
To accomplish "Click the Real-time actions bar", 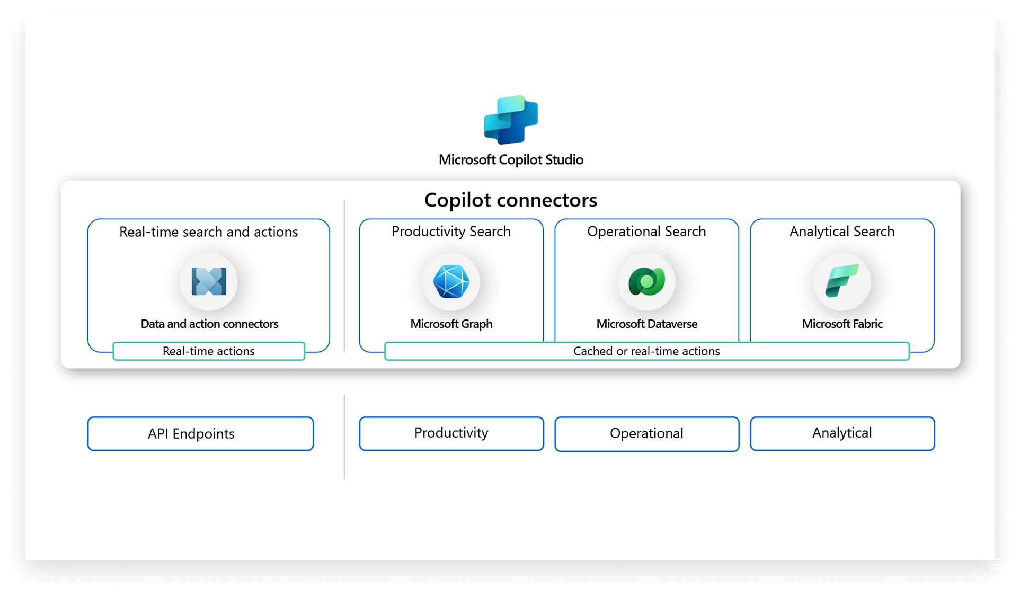I will (209, 351).
